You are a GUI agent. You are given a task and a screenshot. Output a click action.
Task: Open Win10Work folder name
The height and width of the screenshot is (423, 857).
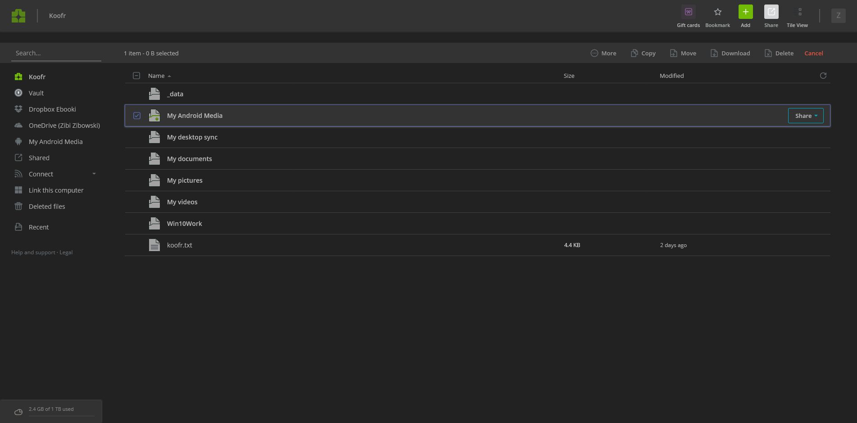[x=184, y=224]
